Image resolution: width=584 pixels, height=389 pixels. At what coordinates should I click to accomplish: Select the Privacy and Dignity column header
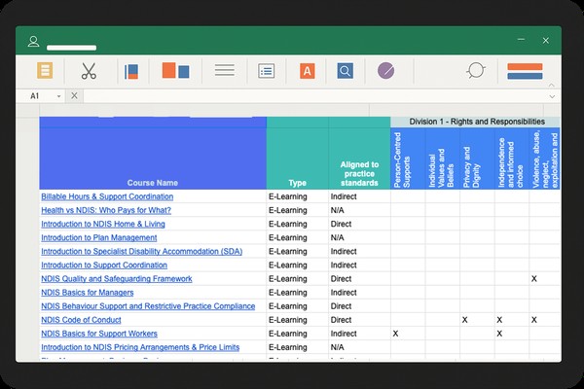click(x=477, y=159)
